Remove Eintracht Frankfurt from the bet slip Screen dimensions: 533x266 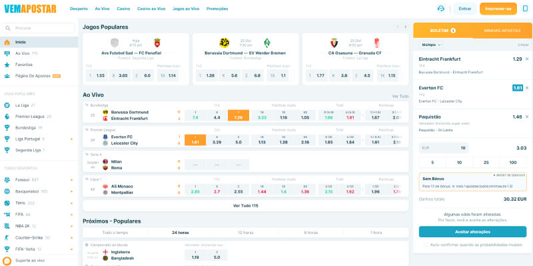click(x=527, y=59)
